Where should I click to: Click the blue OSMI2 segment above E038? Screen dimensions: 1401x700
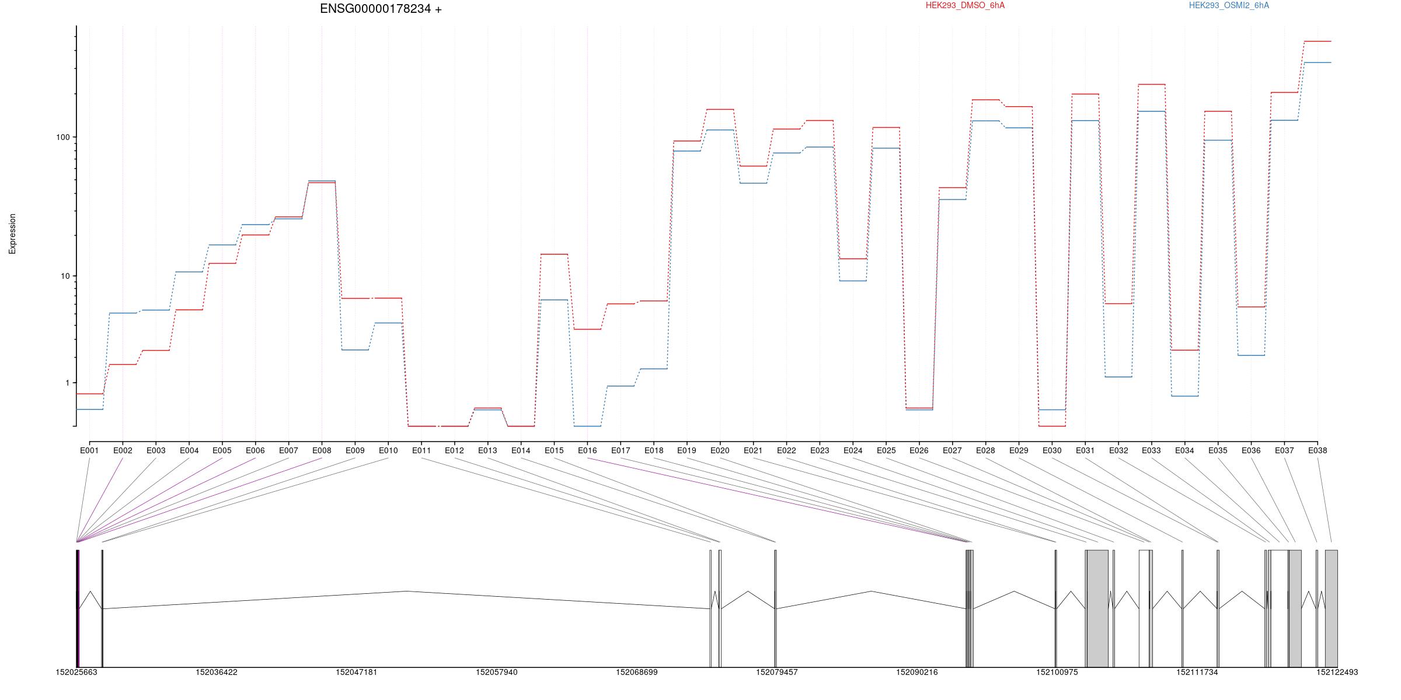coord(1318,62)
